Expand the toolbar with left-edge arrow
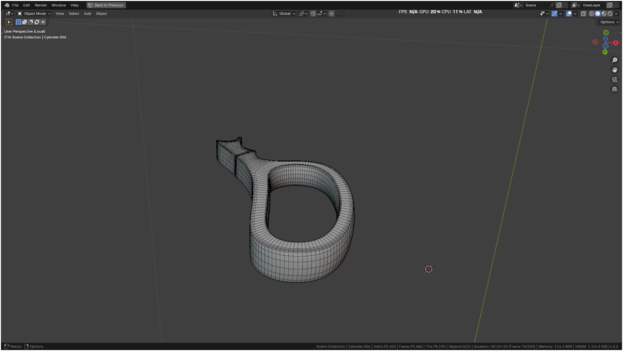623x351 pixels. click(x=2, y=33)
